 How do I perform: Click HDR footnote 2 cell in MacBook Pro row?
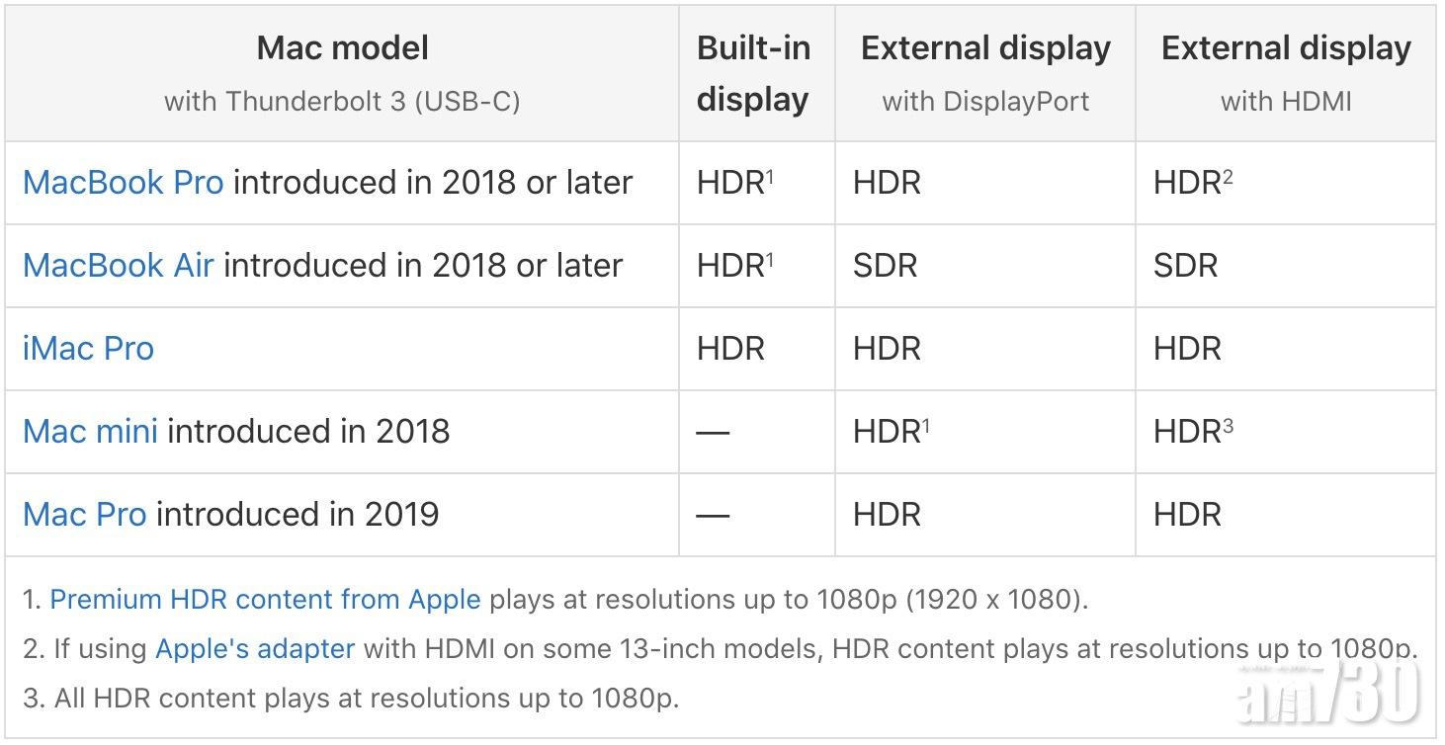pos(1192,183)
